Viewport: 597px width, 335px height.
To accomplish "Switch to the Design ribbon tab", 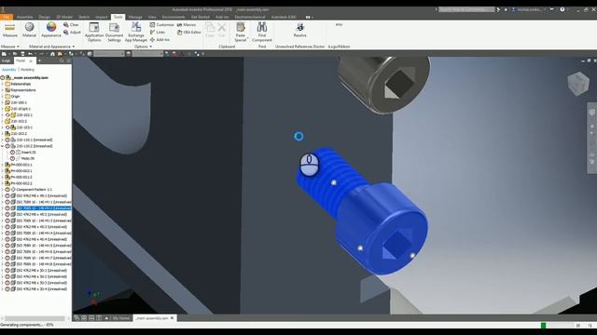I will pos(45,17).
